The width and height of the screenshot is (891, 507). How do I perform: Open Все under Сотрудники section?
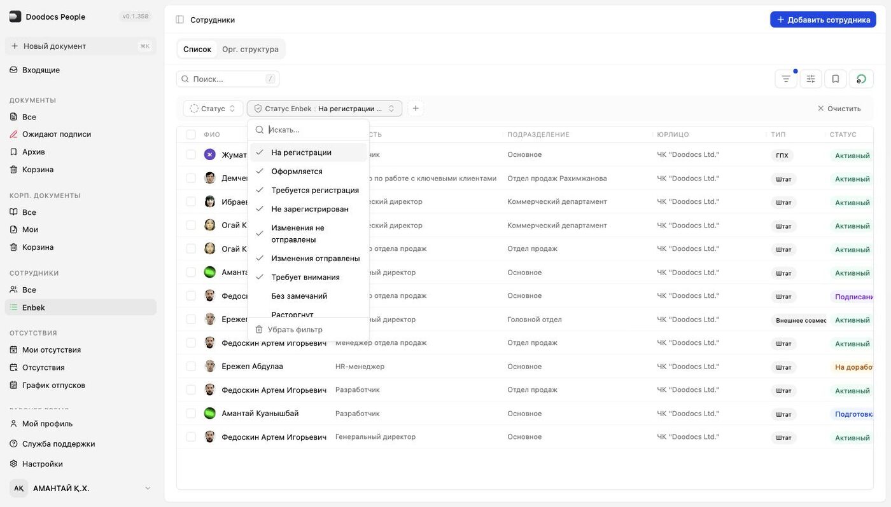tap(80, 290)
